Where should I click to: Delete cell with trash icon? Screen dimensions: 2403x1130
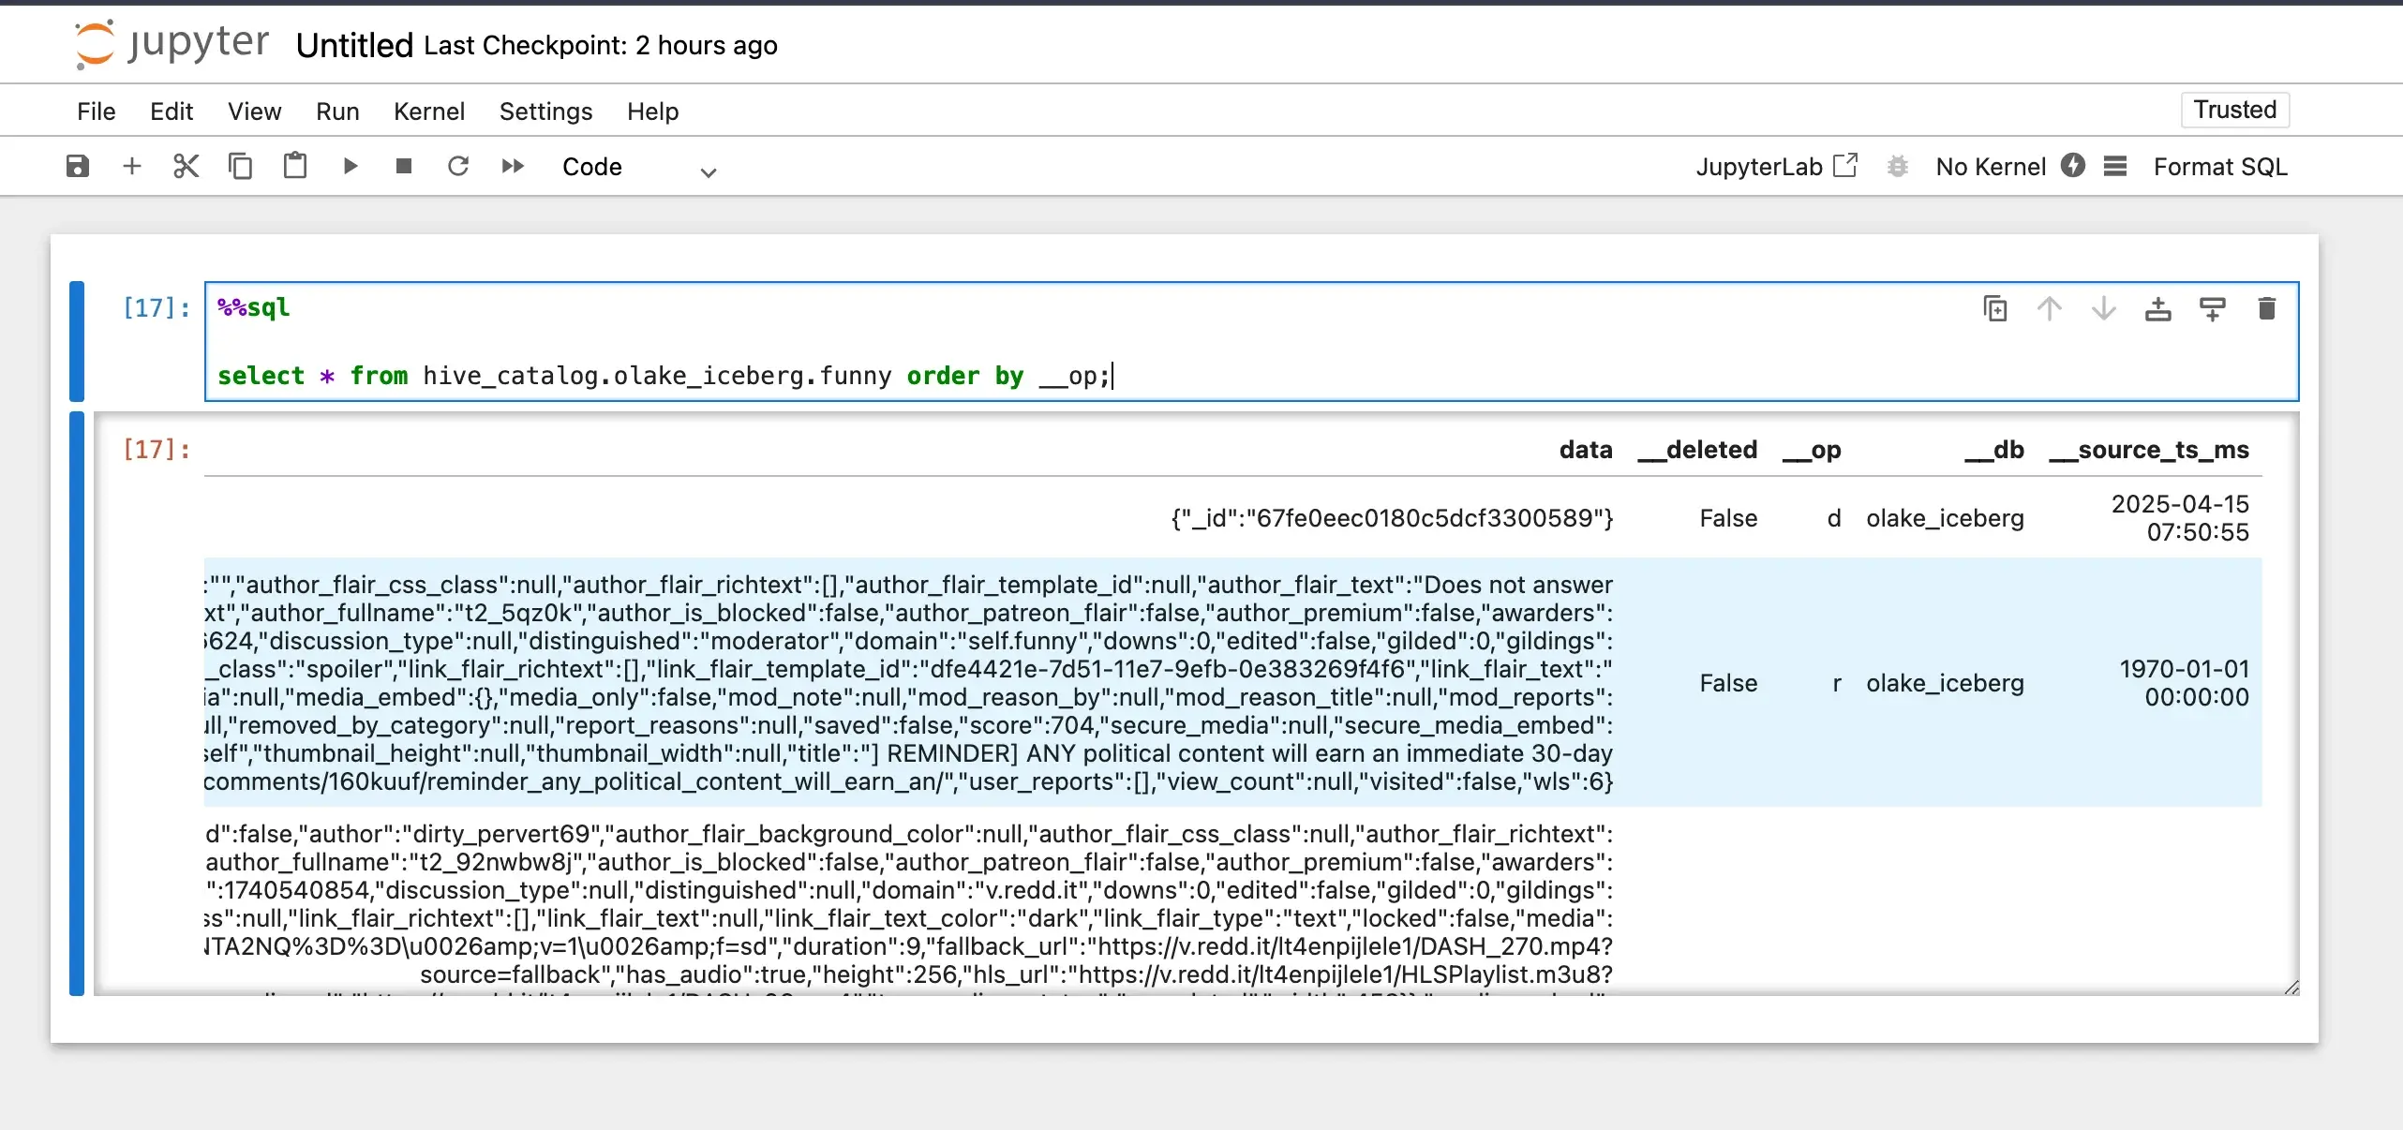point(2266,308)
